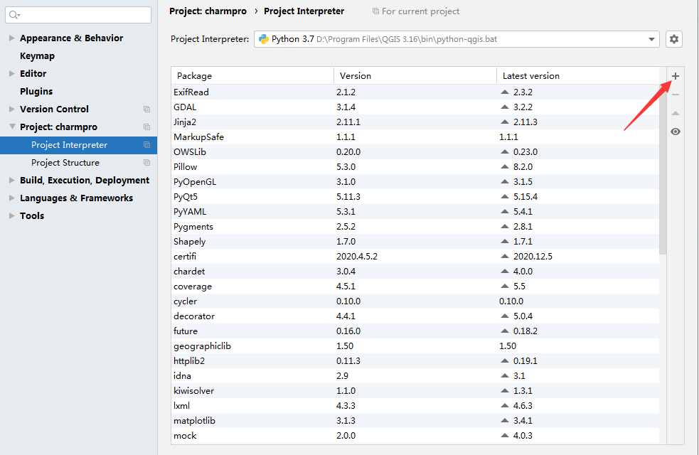Click upgrade arrow for certifi latest version
Screen dimensions: 699x455
click(505, 256)
